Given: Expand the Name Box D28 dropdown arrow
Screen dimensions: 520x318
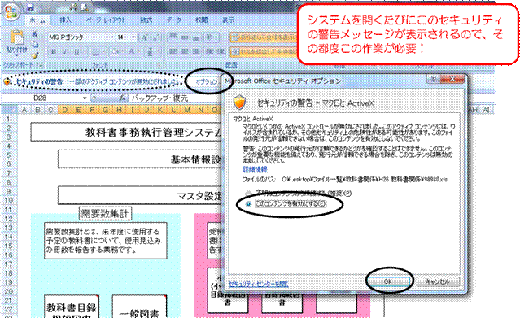Looking at the screenshot, I should click(85, 98).
